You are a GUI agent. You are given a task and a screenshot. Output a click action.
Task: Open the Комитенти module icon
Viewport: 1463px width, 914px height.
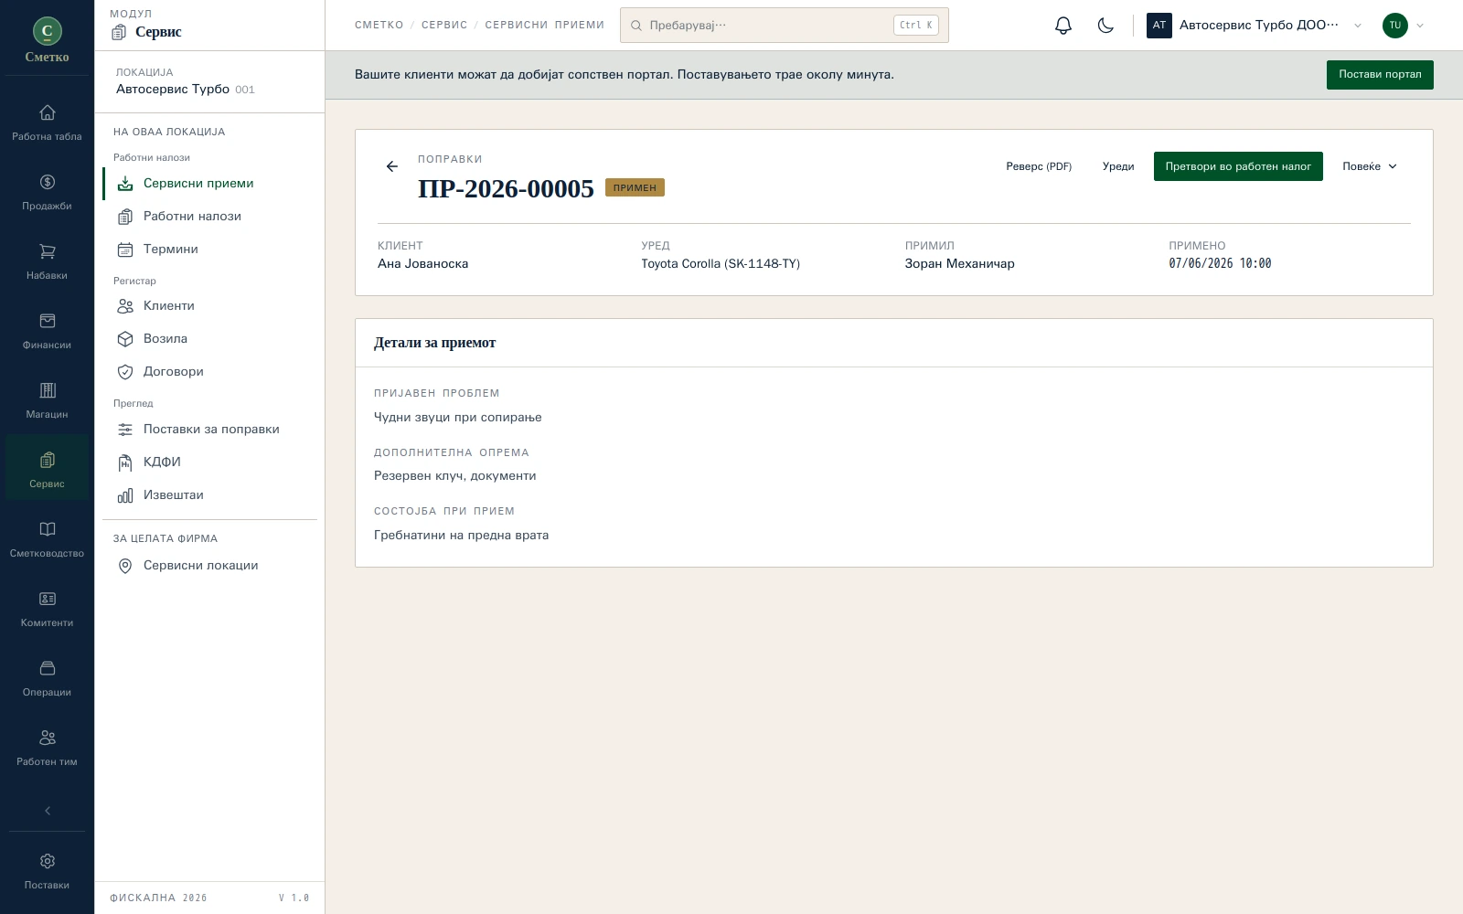[47, 599]
